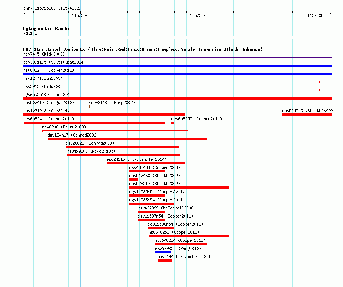This screenshot has height=287, width=343.
Task: Select nsv608241 (Cooper2011) label
Action: tap(49, 119)
